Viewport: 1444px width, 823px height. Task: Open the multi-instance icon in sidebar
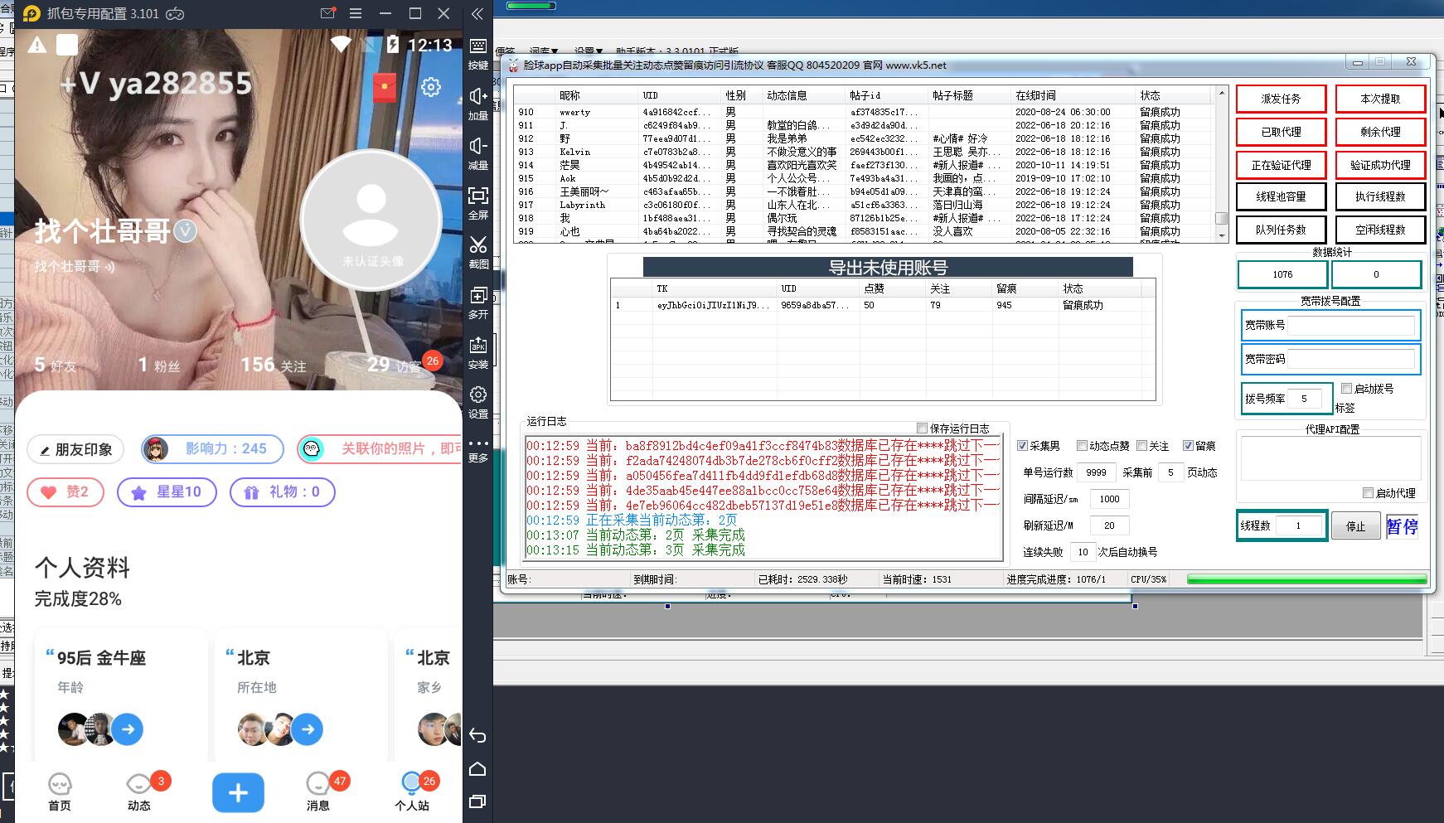[x=478, y=296]
